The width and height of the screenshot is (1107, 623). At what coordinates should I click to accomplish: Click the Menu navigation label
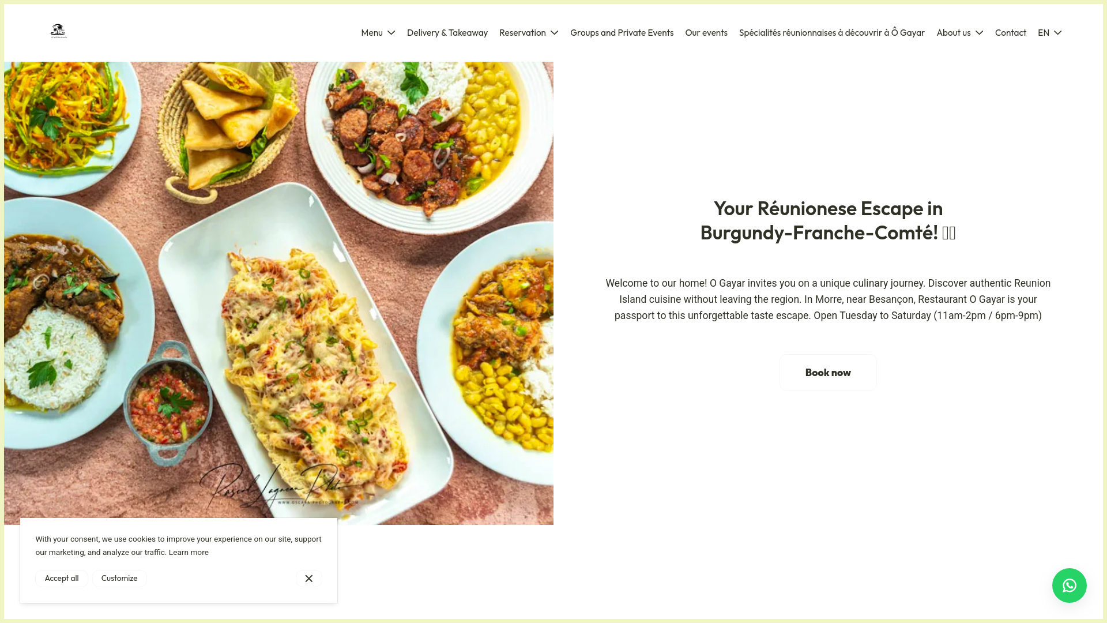click(x=372, y=33)
